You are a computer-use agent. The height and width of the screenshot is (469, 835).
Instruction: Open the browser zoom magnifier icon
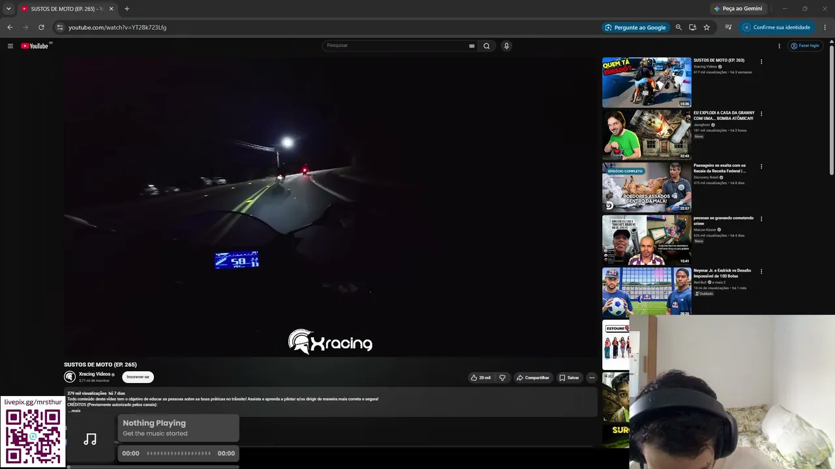(x=678, y=27)
